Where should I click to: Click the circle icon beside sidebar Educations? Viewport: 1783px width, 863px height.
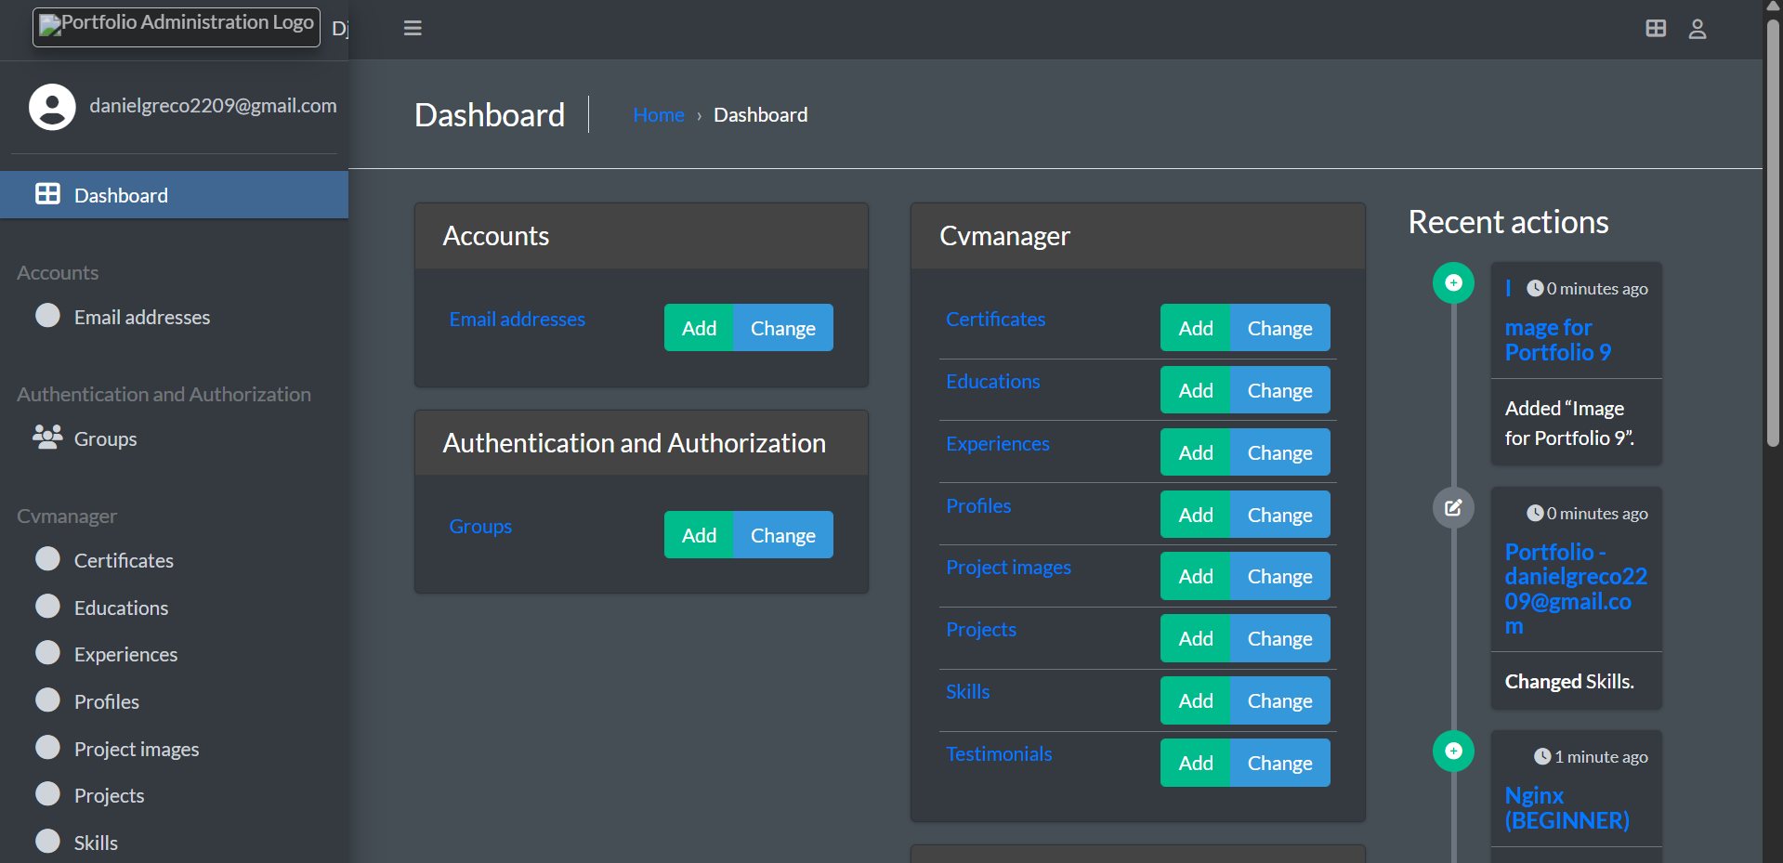coord(47,606)
